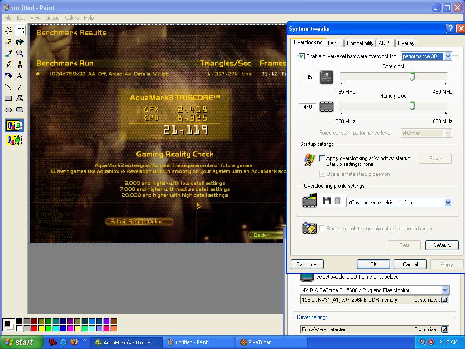
Task: Select the Curve tool in Paint
Action: 20,87
